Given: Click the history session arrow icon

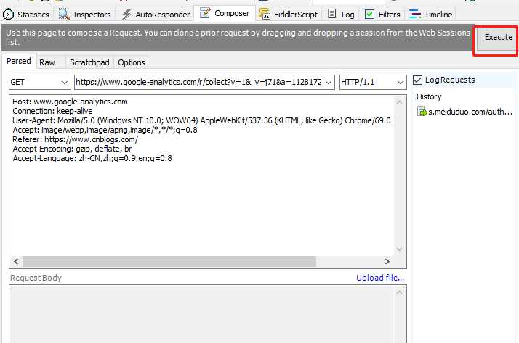Looking at the screenshot, I should (x=422, y=112).
